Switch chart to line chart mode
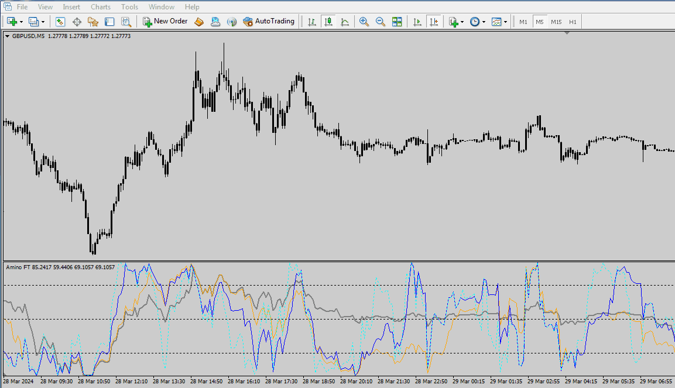Image resolution: width=675 pixels, height=388 pixels. click(345, 22)
